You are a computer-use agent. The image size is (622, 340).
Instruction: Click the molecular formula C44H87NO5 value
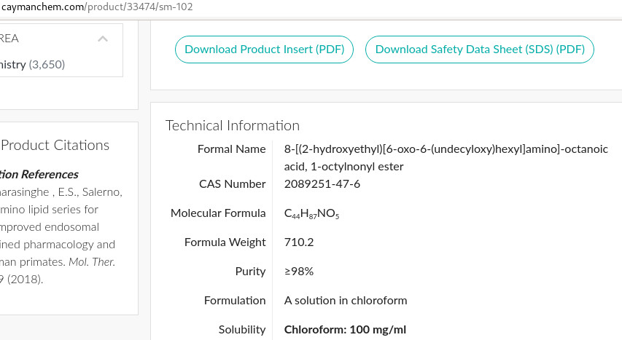pyautogui.click(x=312, y=213)
